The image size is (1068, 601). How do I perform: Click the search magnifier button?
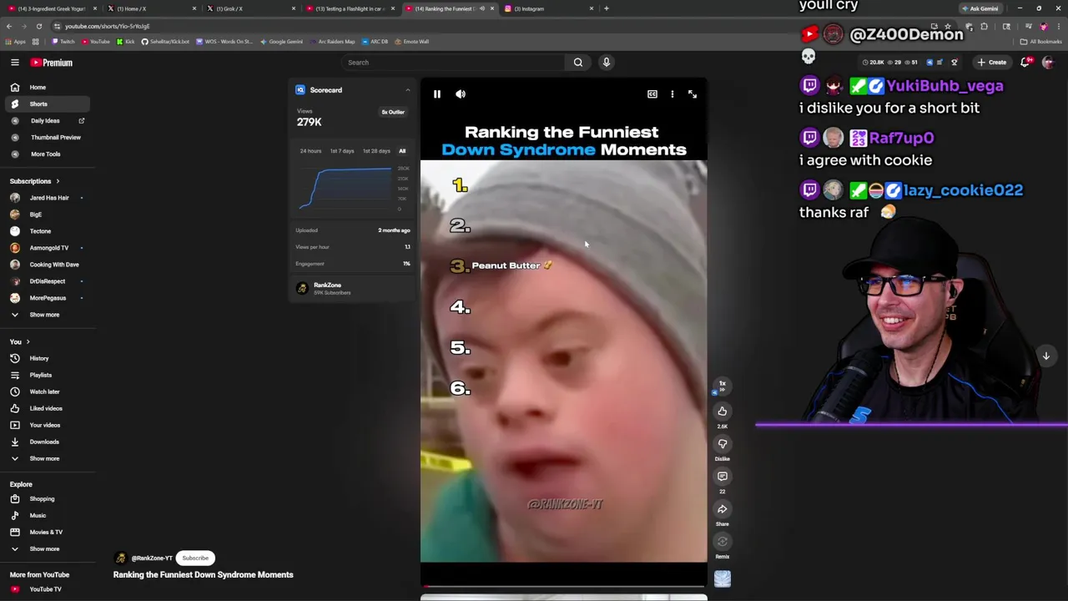[578, 63]
